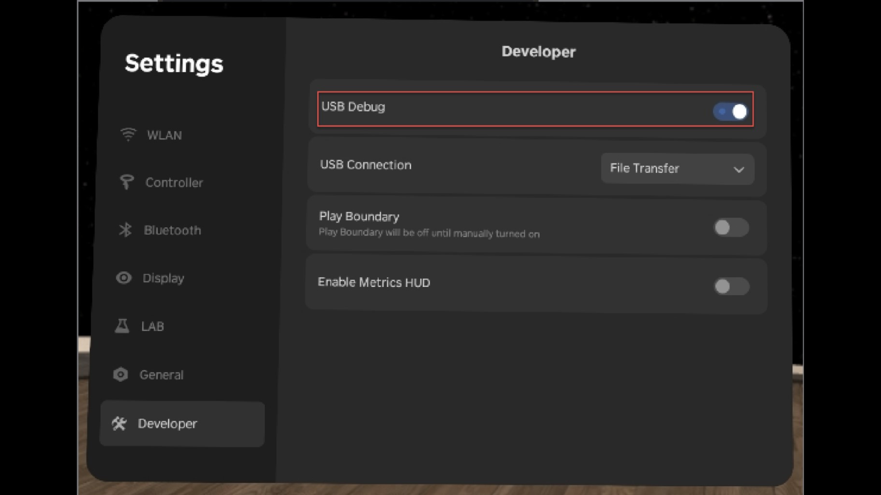Click the WLAN wifi icon
The width and height of the screenshot is (881, 495).
pos(128,134)
